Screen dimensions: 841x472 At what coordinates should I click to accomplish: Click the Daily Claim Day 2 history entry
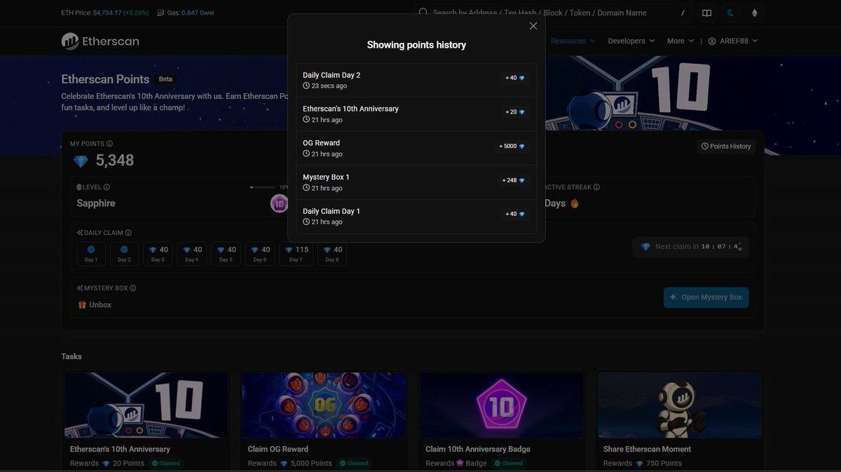point(416,80)
